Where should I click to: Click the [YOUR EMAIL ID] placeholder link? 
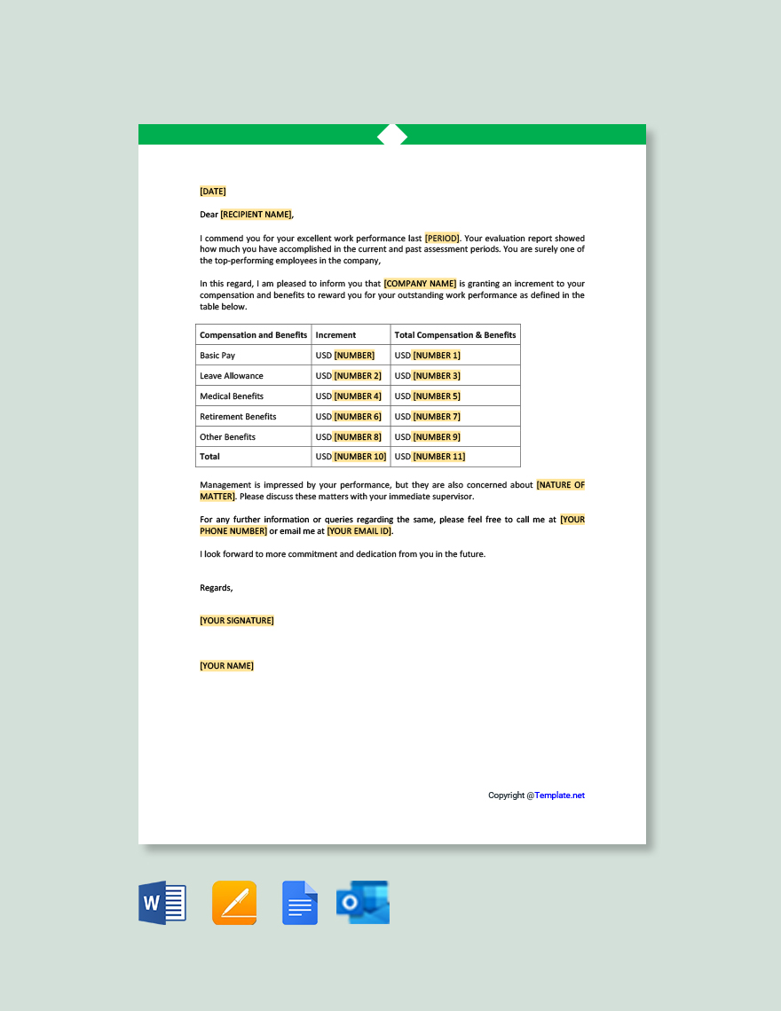359,529
